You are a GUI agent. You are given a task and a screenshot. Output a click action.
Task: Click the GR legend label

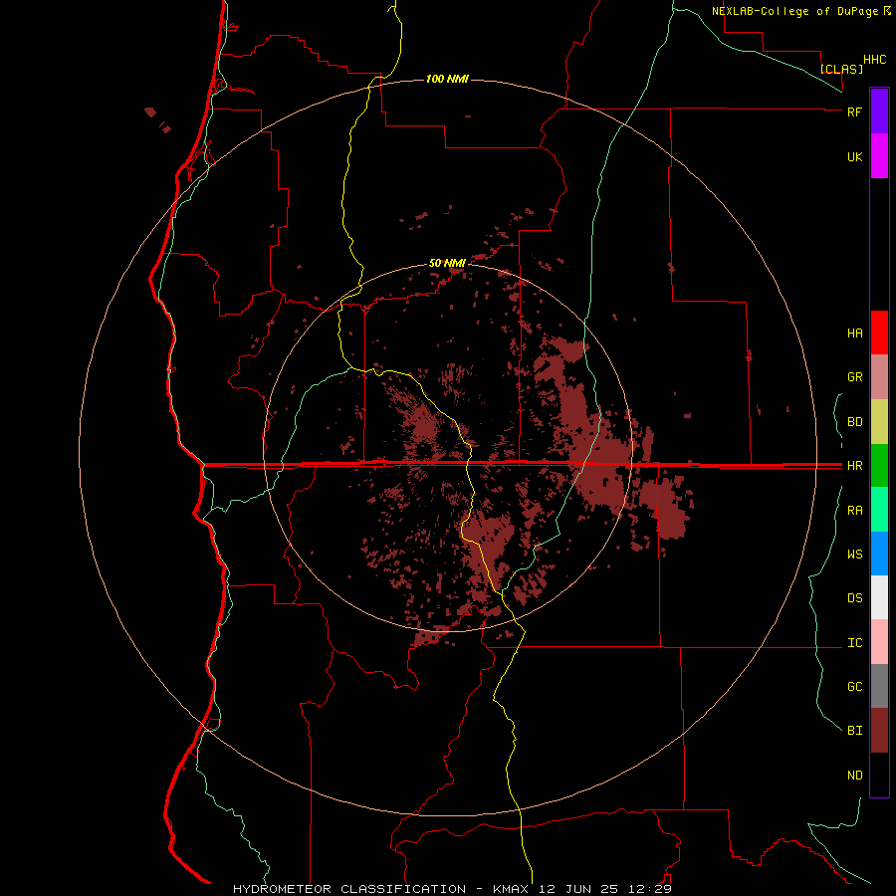pos(854,377)
